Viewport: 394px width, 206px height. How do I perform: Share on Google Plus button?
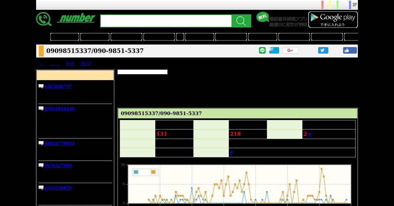pyautogui.click(x=291, y=50)
